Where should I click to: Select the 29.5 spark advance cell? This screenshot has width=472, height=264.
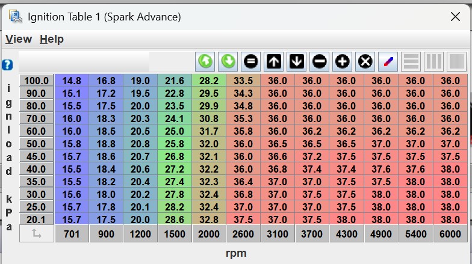pyautogui.click(x=209, y=93)
